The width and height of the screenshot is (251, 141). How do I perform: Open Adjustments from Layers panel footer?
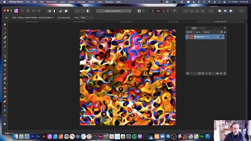click(x=203, y=74)
